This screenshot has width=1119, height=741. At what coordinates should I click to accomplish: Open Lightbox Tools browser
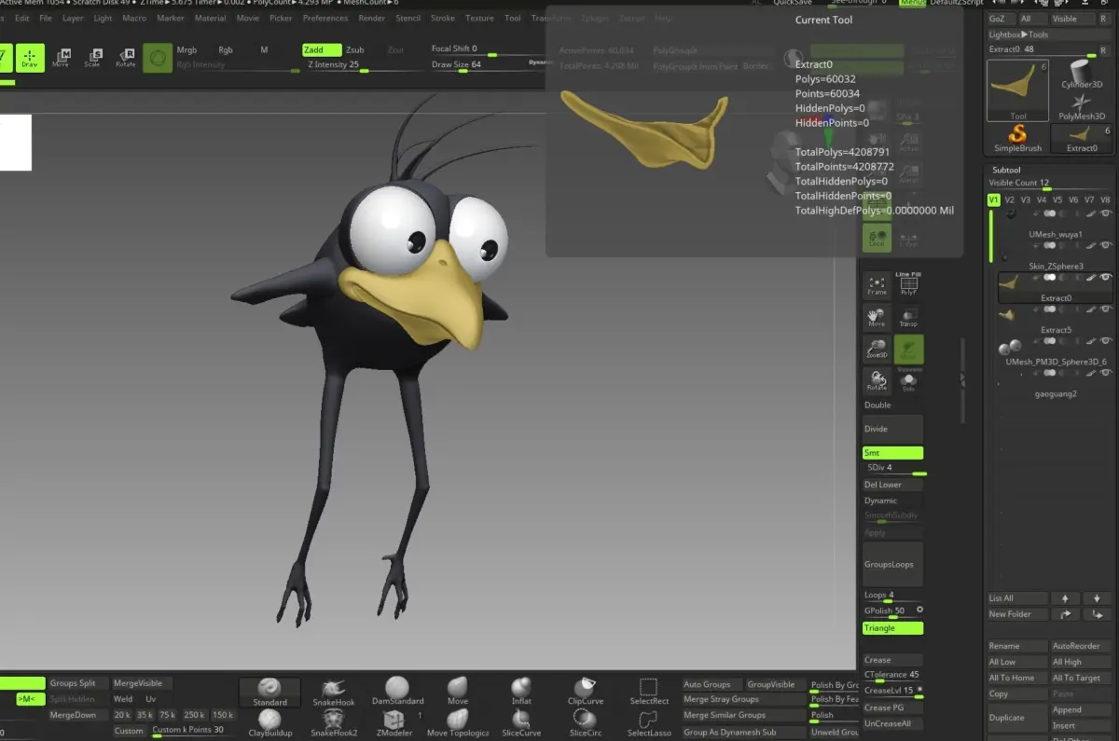click(x=1018, y=34)
